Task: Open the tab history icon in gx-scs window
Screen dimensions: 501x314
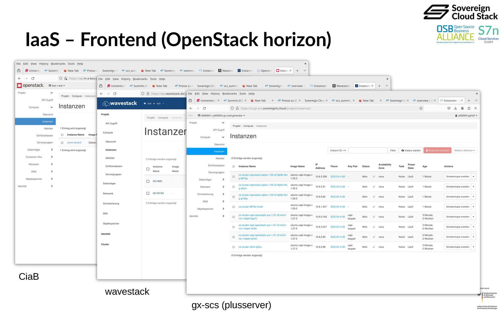Action: click(190, 100)
